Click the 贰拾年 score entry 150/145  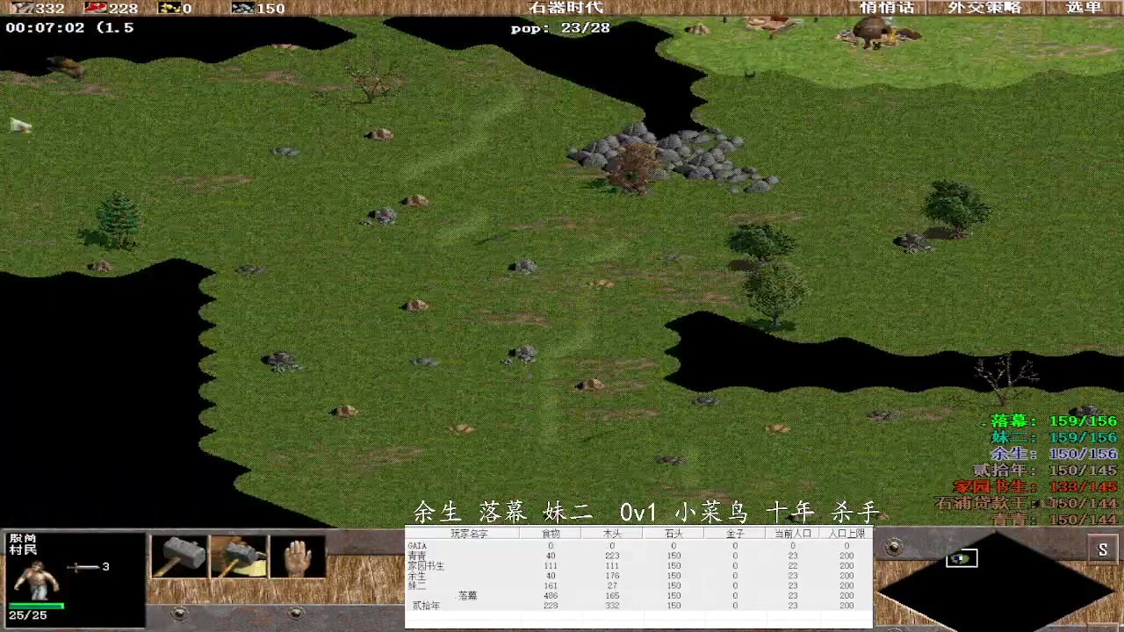(x=1045, y=470)
